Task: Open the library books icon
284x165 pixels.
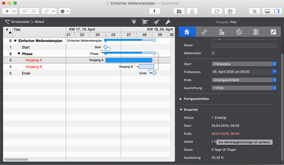Action: (179, 11)
